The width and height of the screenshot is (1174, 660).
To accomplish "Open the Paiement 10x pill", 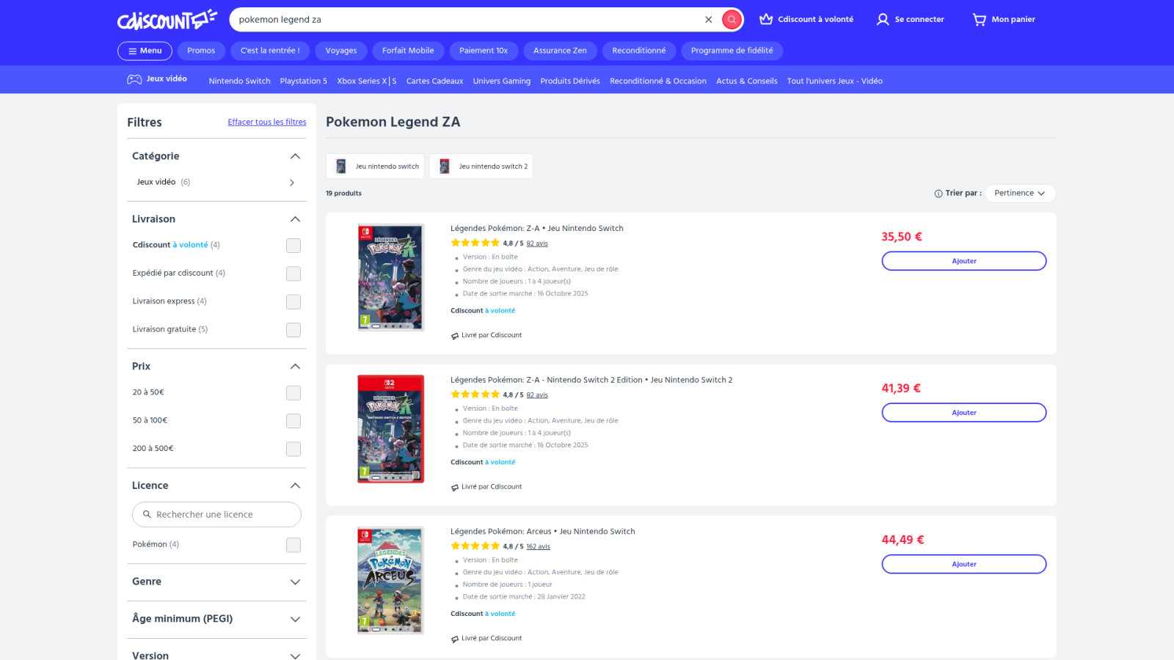I will tap(484, 51).
